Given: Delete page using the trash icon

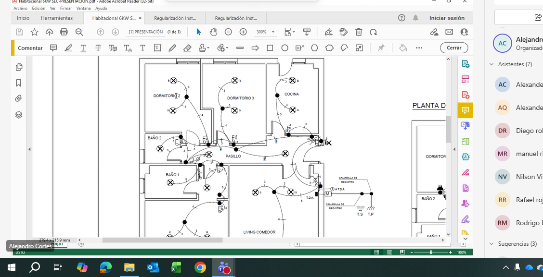Looking at the screenshot, I should pyautogui.click(x=359, y=32).
